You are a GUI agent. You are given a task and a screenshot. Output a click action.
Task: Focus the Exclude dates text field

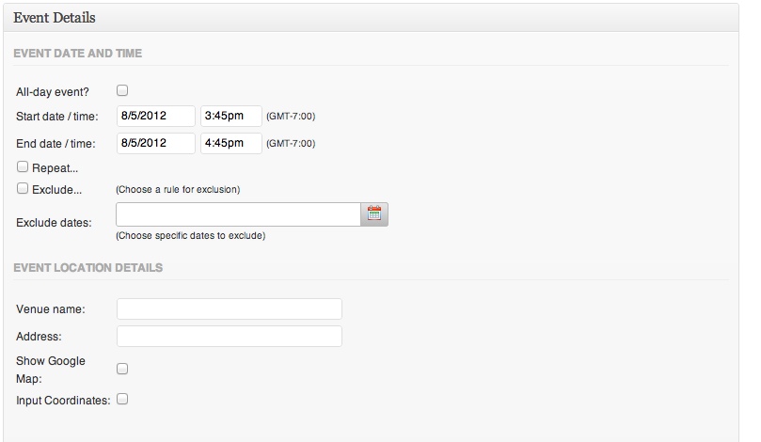coord(238,214)
